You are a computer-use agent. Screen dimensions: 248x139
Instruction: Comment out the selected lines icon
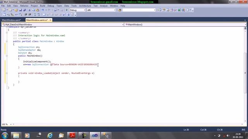(35, 15)
